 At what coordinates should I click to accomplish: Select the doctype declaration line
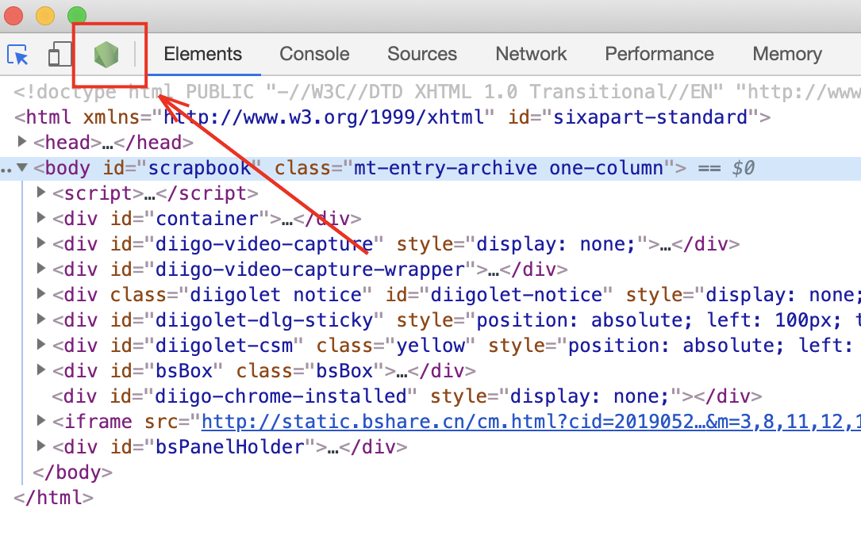coord(437,92)
